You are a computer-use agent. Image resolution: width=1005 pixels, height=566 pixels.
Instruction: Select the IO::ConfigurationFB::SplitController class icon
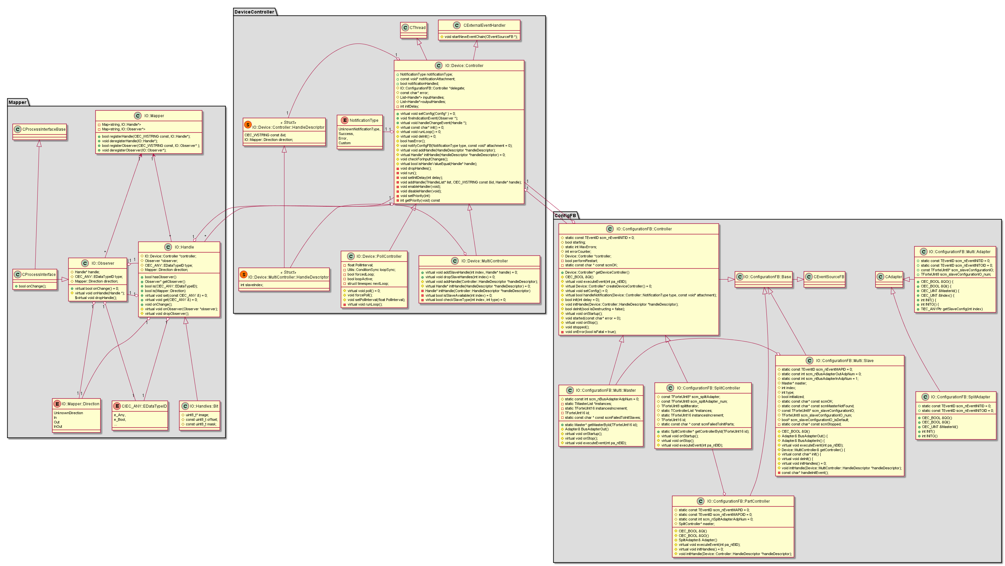(670, 387)
